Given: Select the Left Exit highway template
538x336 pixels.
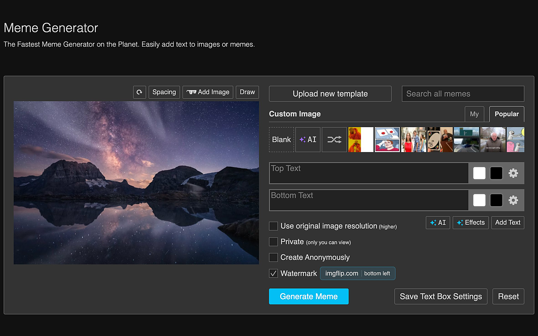Looking at the screenshot, I should click(x=467, y=139).
